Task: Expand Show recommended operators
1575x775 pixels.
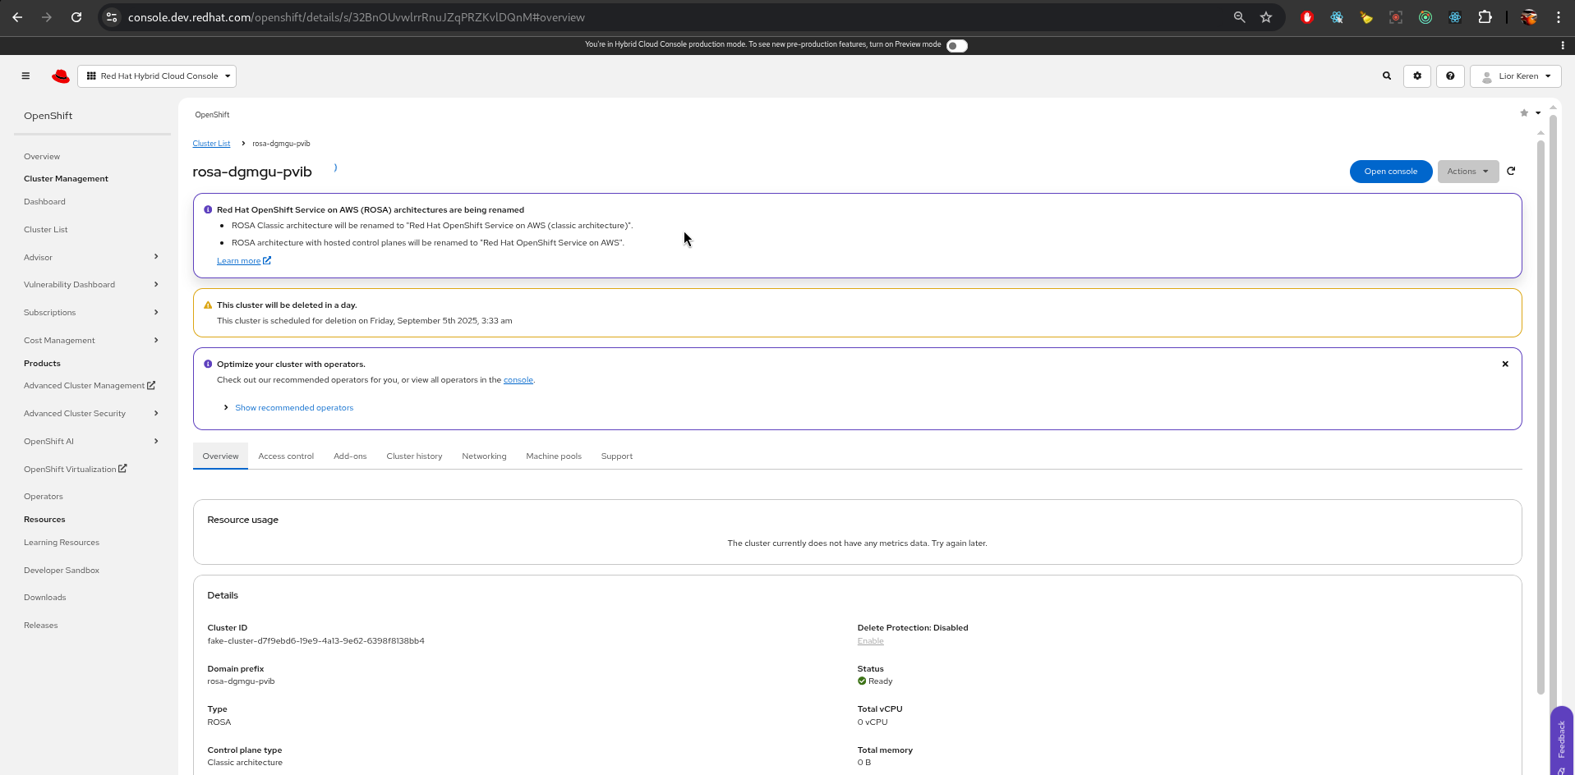Action: [x=293, y=408]
